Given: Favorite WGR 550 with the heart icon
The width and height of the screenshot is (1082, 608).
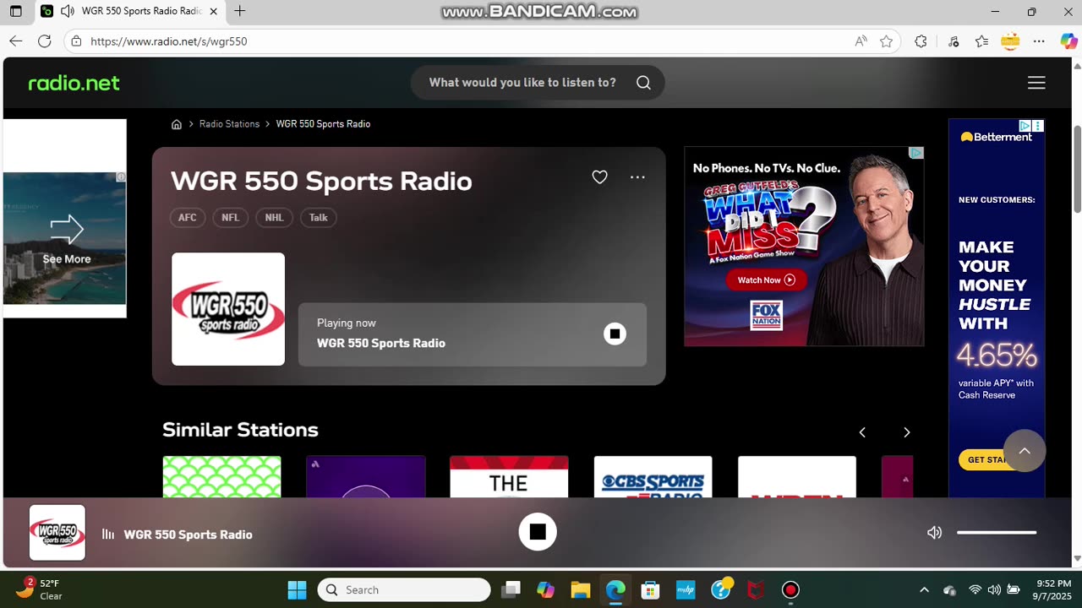Looking at the screenshot, I should (599, 177).
